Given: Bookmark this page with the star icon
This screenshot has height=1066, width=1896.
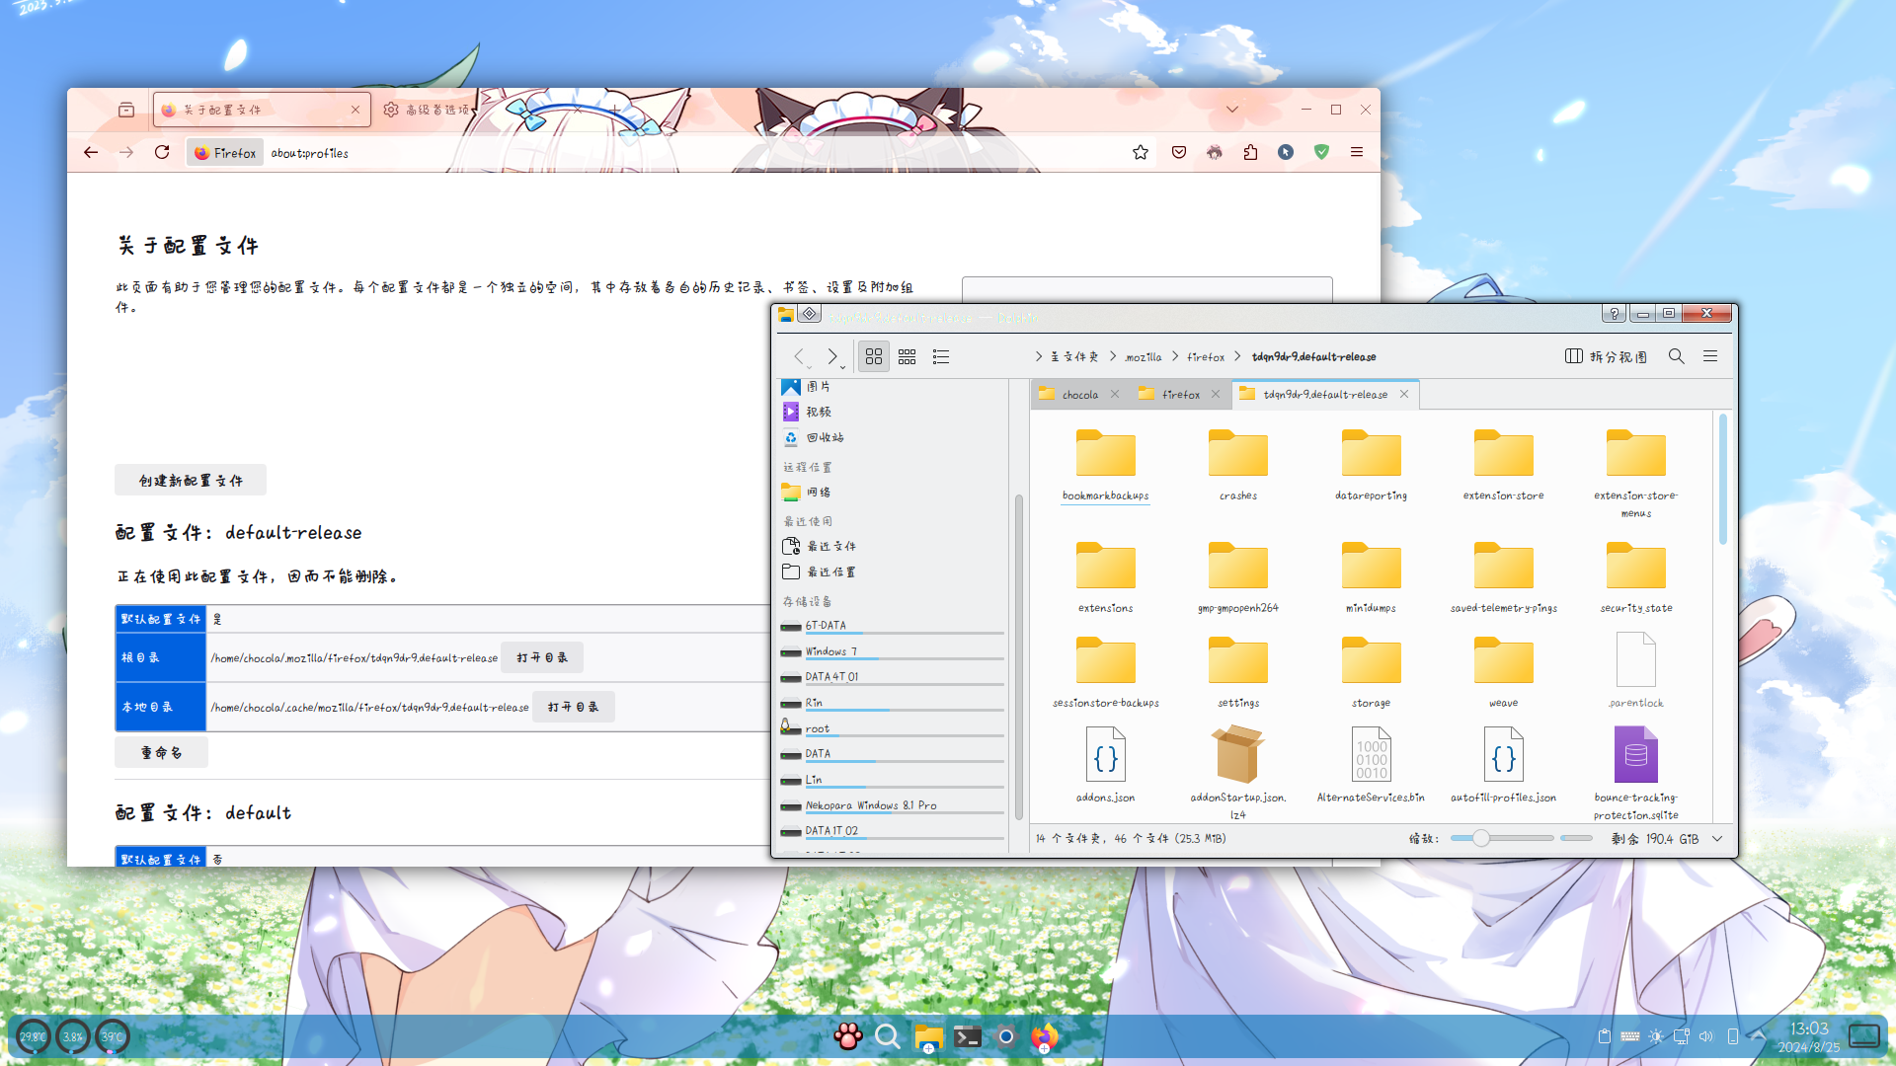Looking at the screenshot, I should click(1141, 152).
